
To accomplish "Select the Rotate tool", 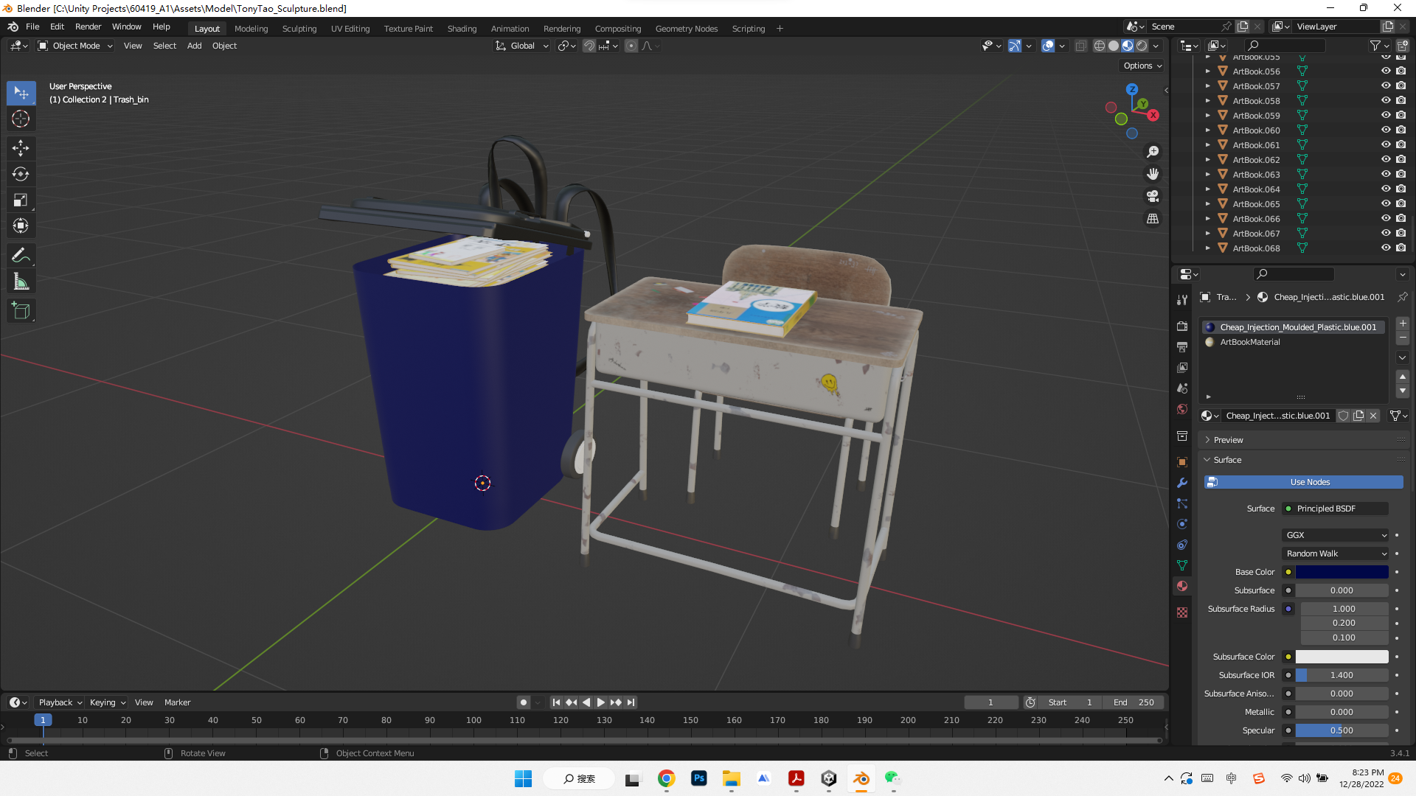I will pyautogui.click(x=21, y=175).
